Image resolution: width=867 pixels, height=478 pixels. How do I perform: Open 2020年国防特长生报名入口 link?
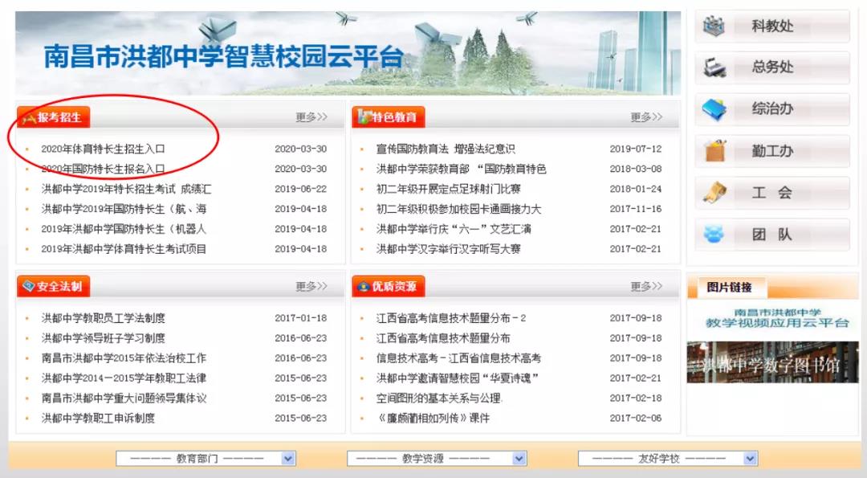pos(103,169)
